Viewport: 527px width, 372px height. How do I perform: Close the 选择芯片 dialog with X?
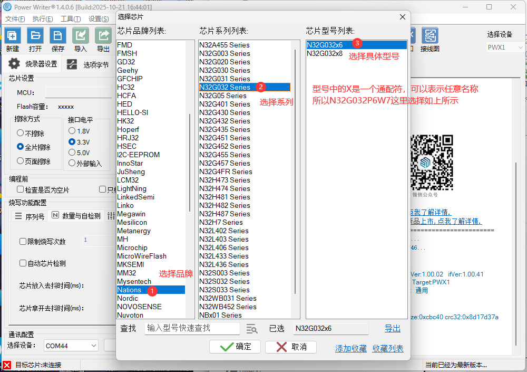[x=403, y=17]
